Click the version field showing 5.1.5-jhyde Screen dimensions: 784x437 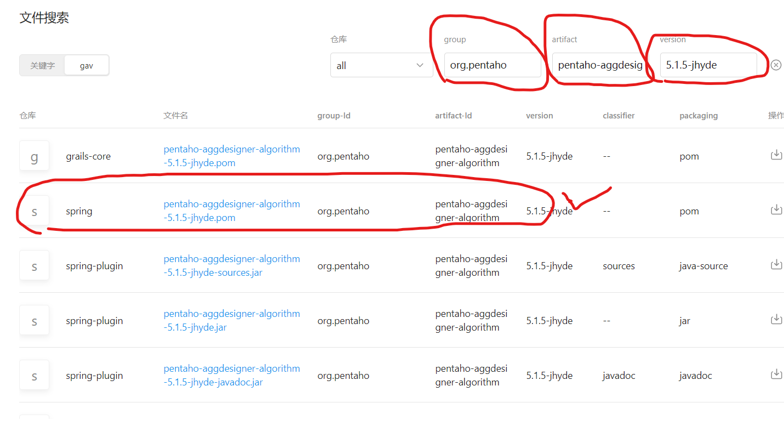click(707, 65)
